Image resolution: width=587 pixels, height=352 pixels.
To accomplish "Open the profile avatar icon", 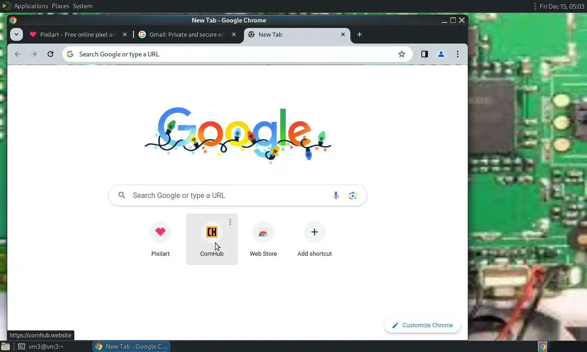I will click(441, 54).
